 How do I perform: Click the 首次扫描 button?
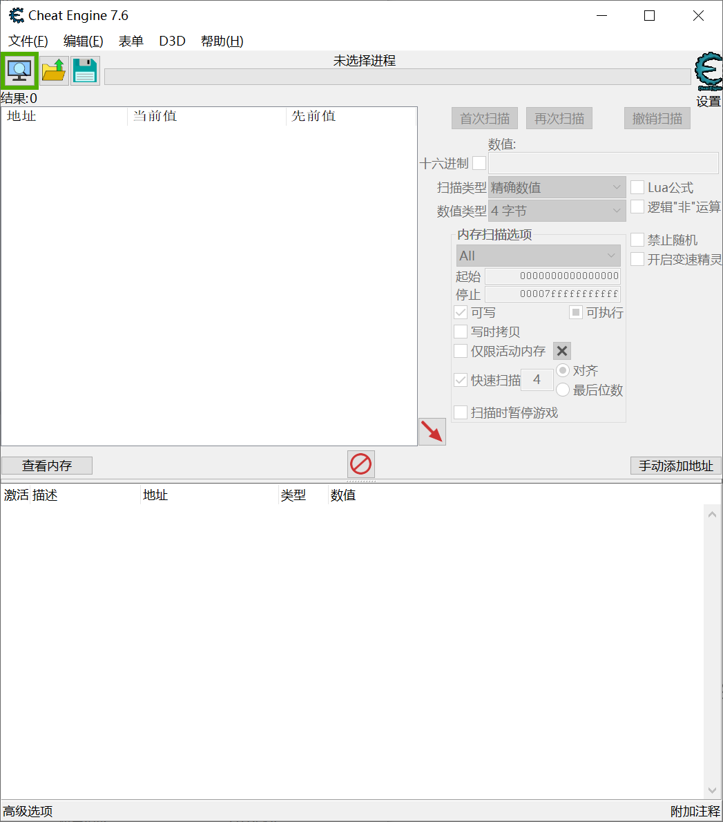pyautogui.click(x=485, y=119)
